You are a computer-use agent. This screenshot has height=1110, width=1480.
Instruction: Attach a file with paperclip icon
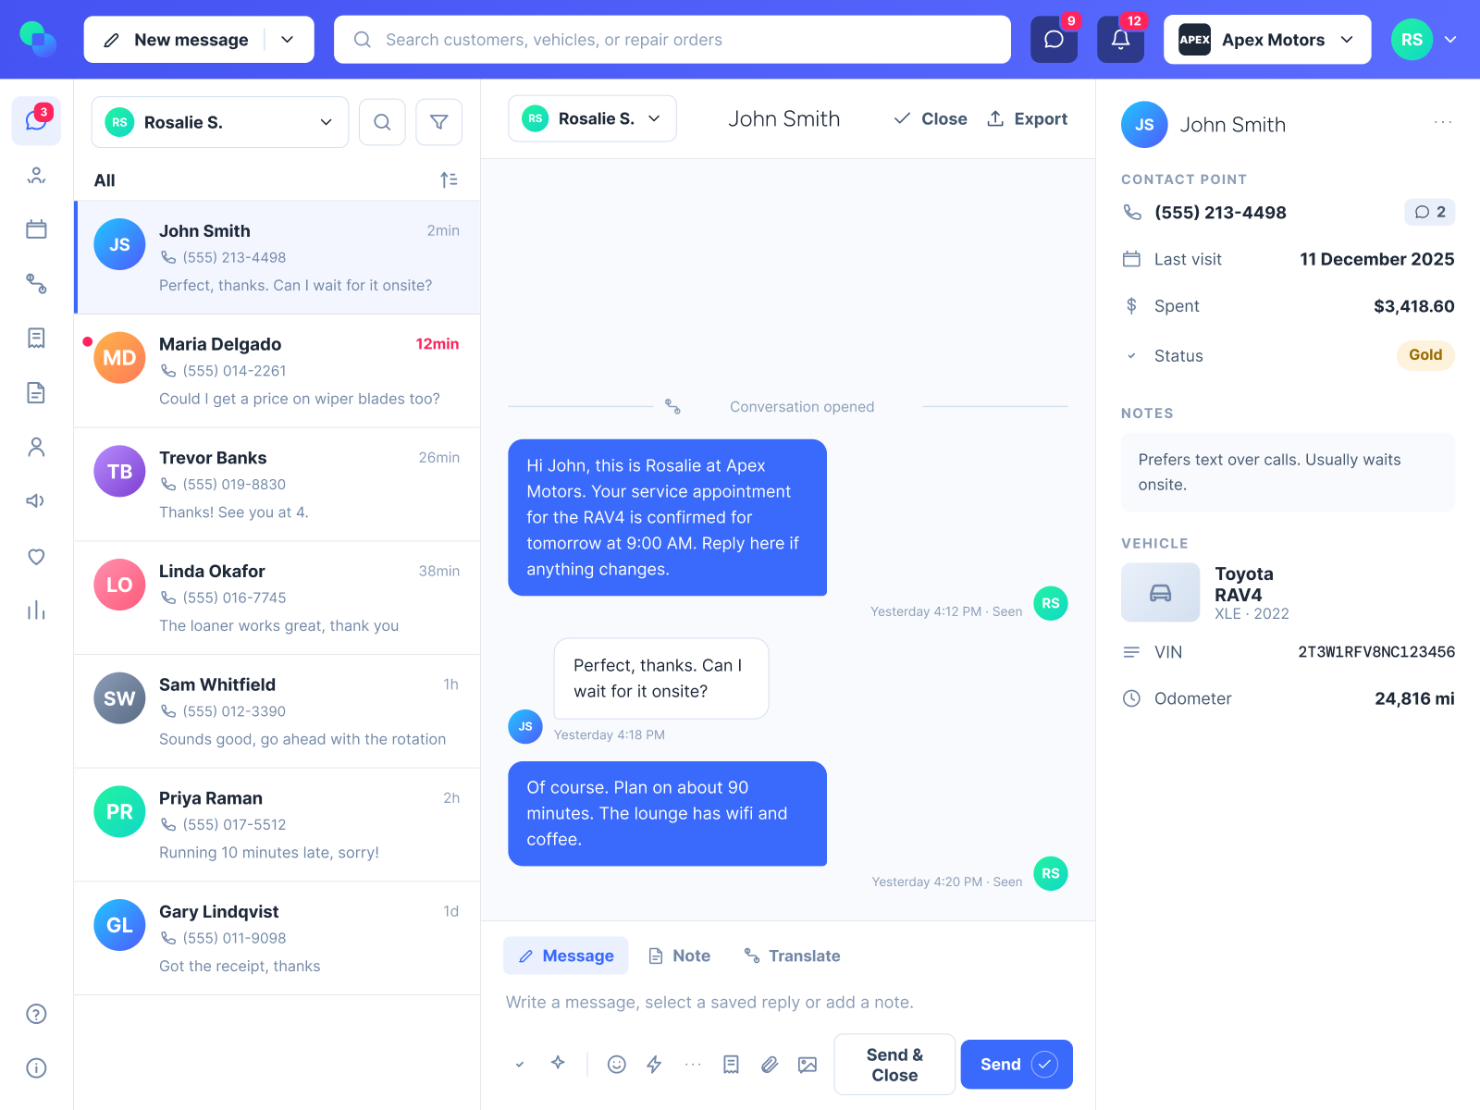pyautogui.click(x=770, y=1065)
